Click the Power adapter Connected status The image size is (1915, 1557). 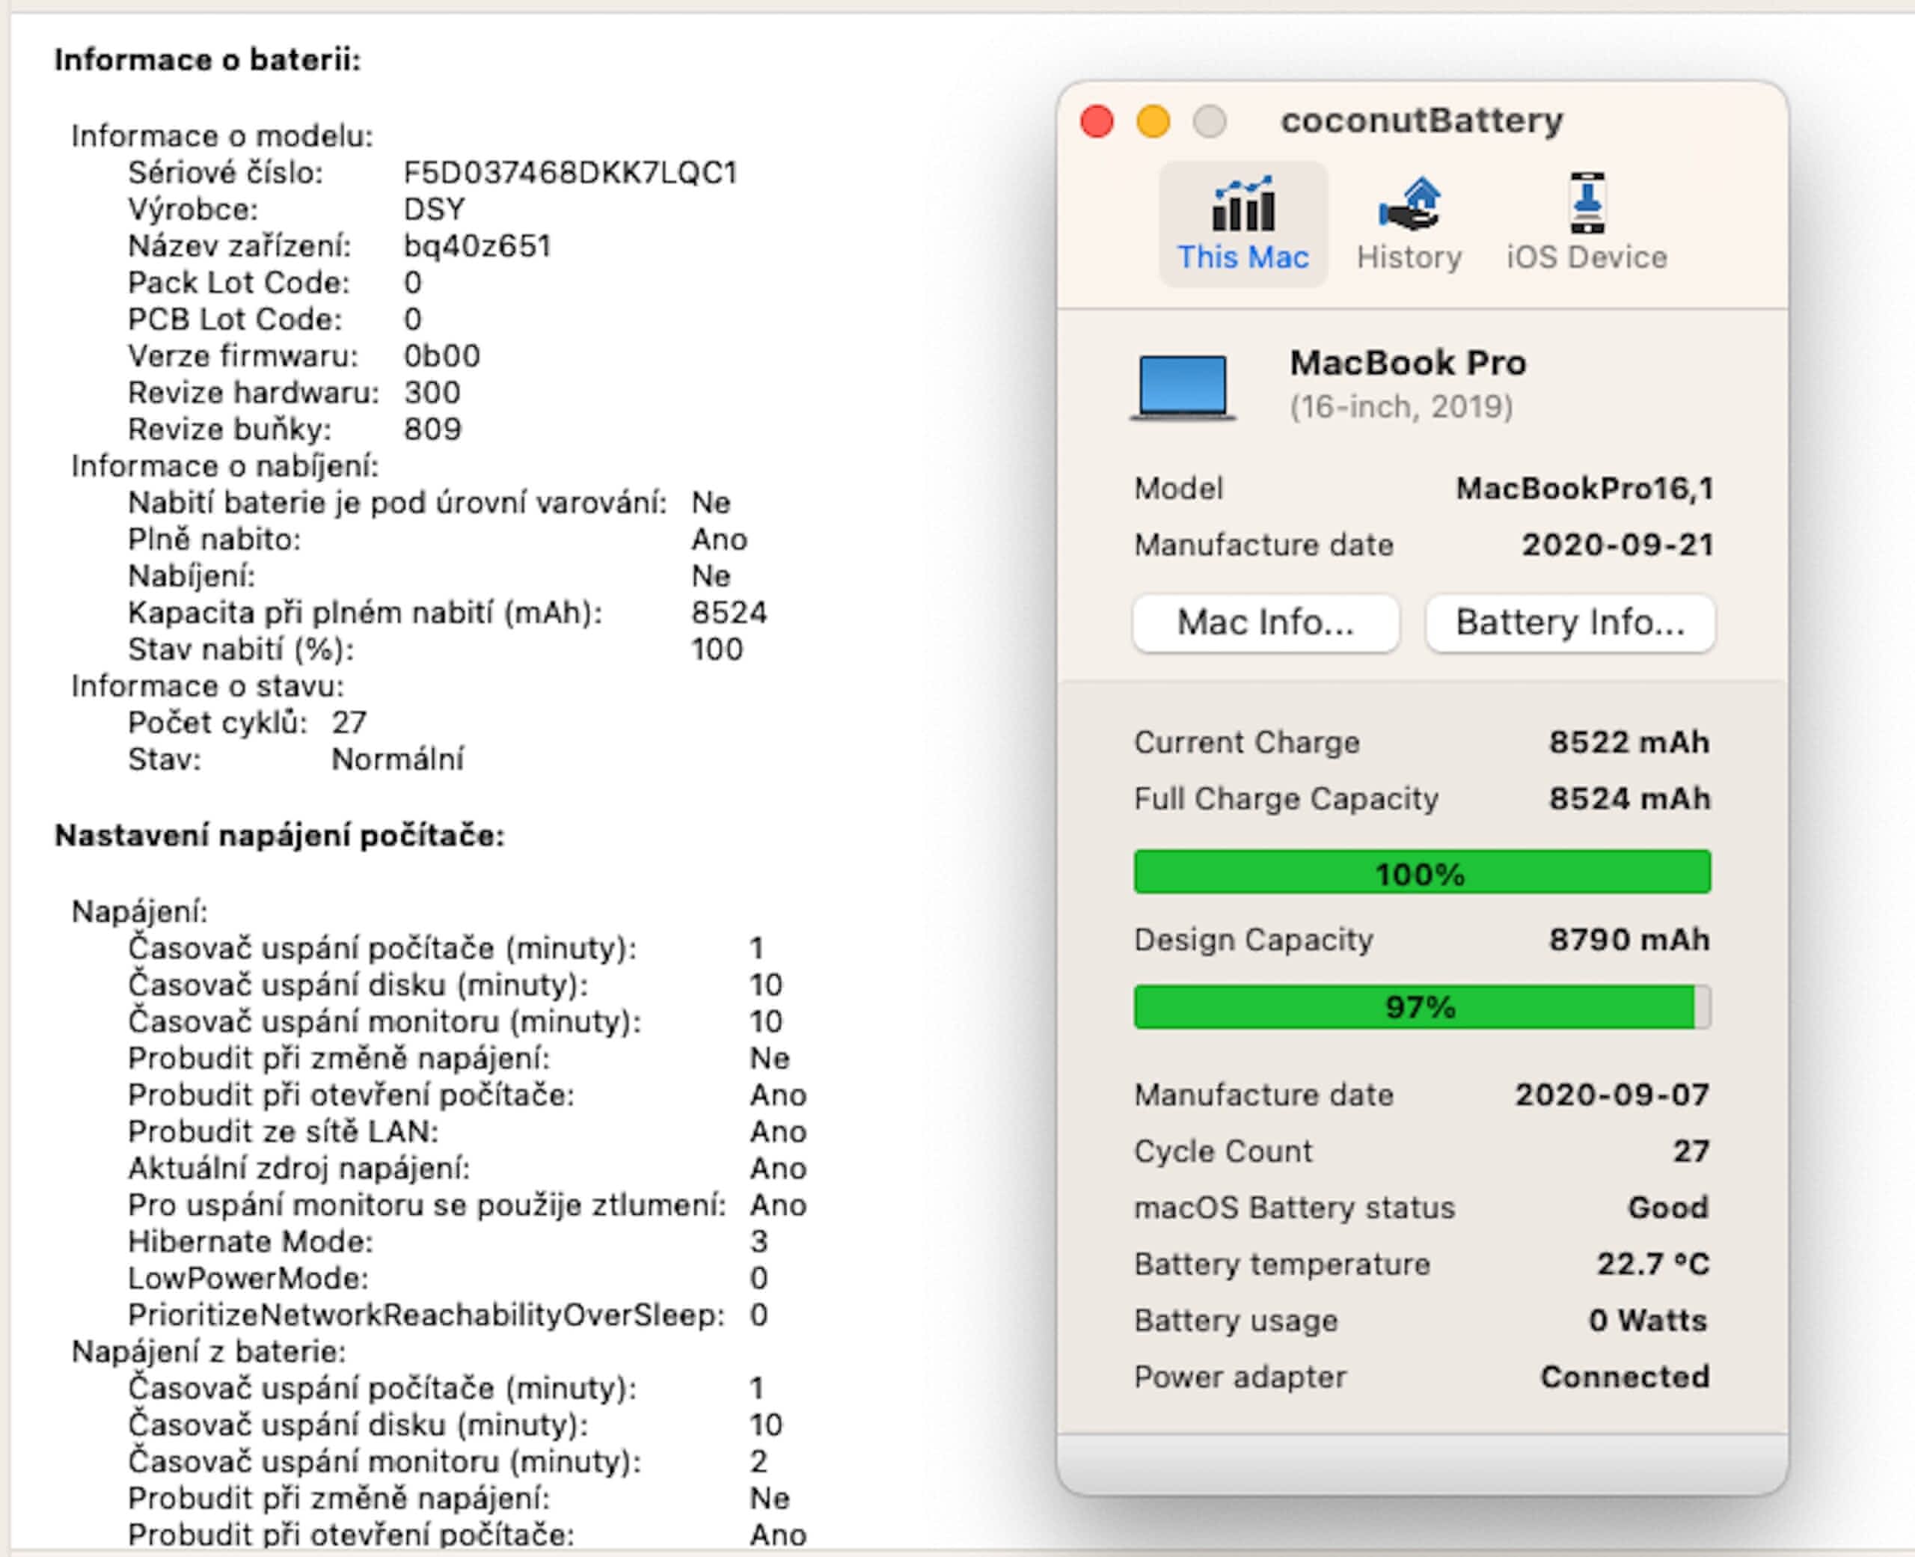(1625, 1377)
